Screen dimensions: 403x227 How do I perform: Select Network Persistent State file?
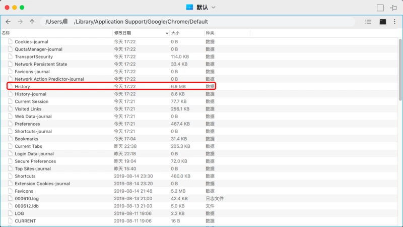(x=41, y=64)
